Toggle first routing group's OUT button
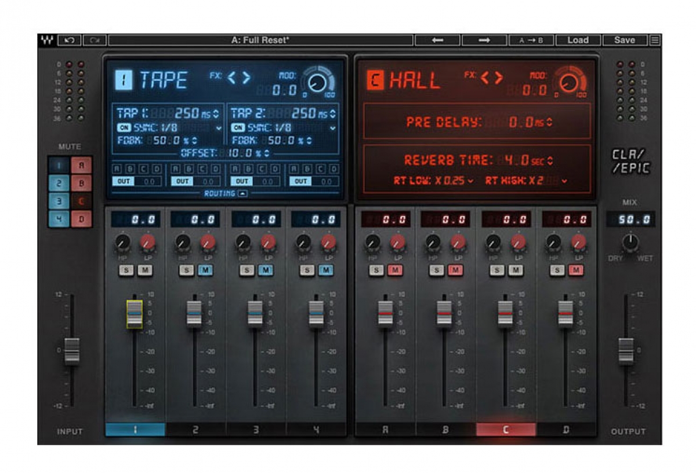 click(x=122, y=181)
